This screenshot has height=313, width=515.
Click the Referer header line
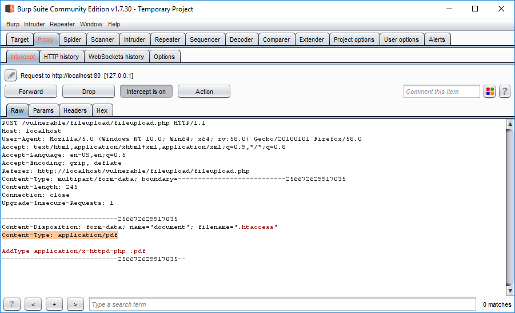click(x=126, y=171)
